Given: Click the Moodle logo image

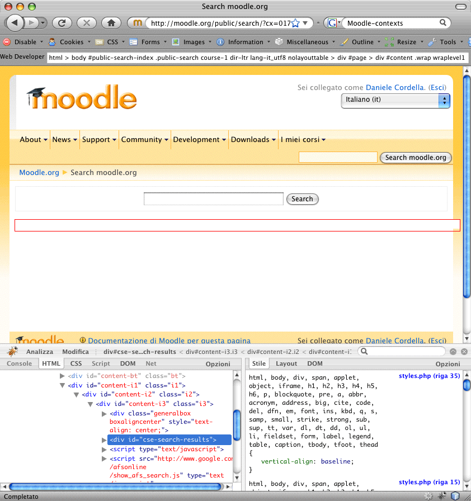Looking at the screenshot, I should coord(82,97).
